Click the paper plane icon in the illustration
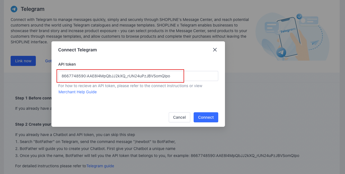345x174 pixels. pos(315,43)
